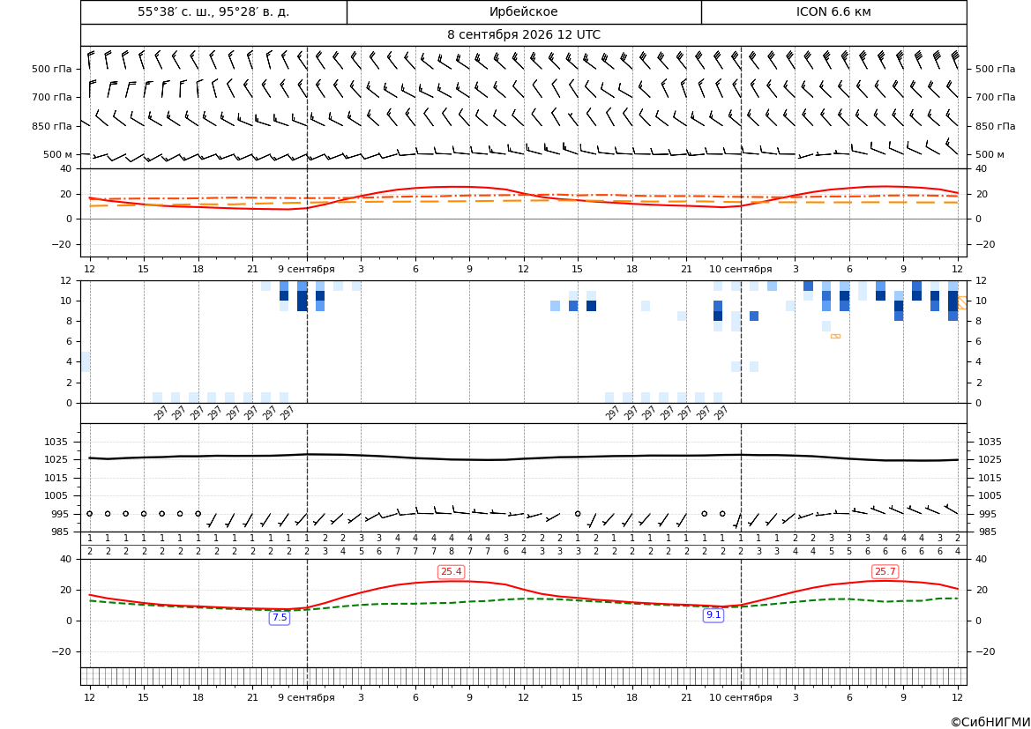Viewport: 1031px width, 729px height.
Task: Click the 10 сентября bottom axis label
Action: pos(740,697)
